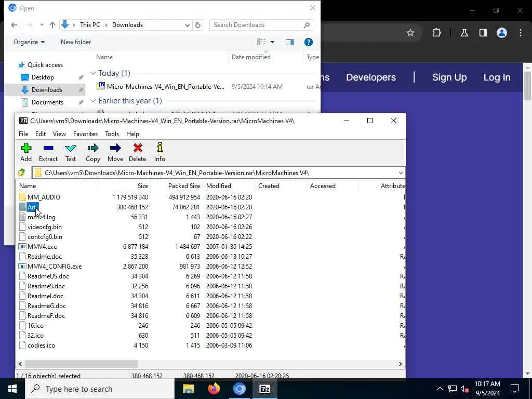Open the View menu in 7-Zip

pyautogui.click(x=59, y=134)
